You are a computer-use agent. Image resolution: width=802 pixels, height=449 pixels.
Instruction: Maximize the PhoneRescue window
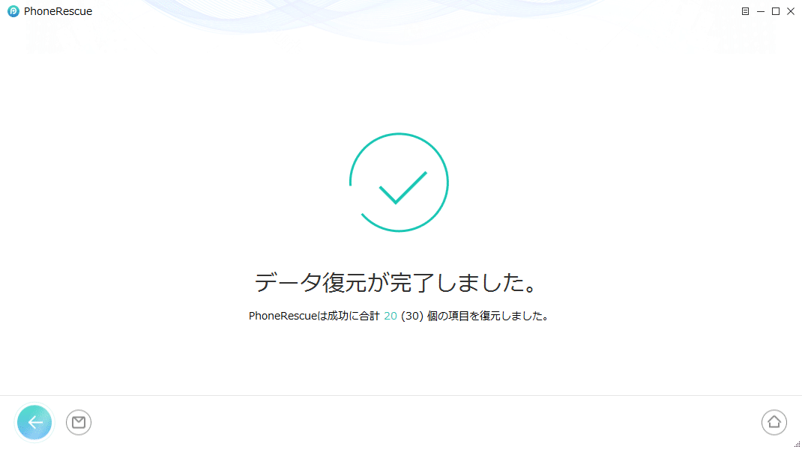click(776, 11)
